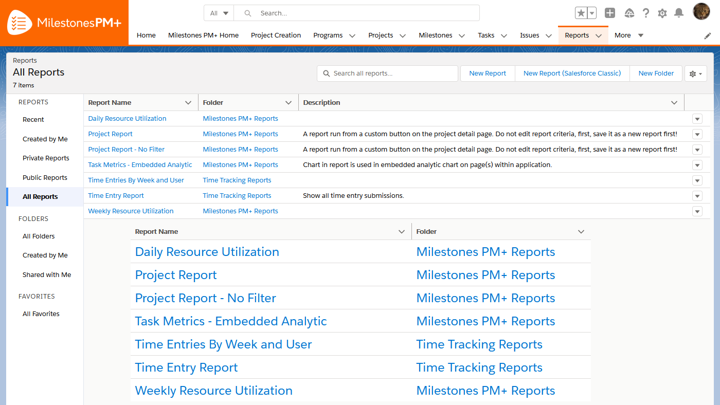
Task: Open Report Name column menu in top table
Action: 188,103
